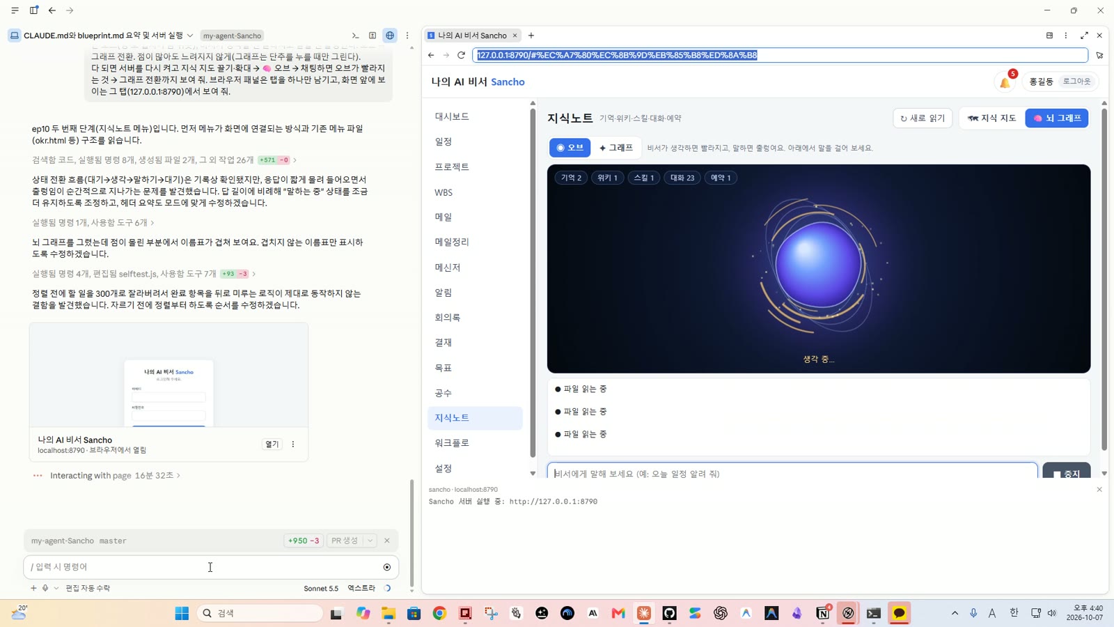Open the hamburger menu at top-left
Screen dimensions: 1114x627
click(15, 10)
